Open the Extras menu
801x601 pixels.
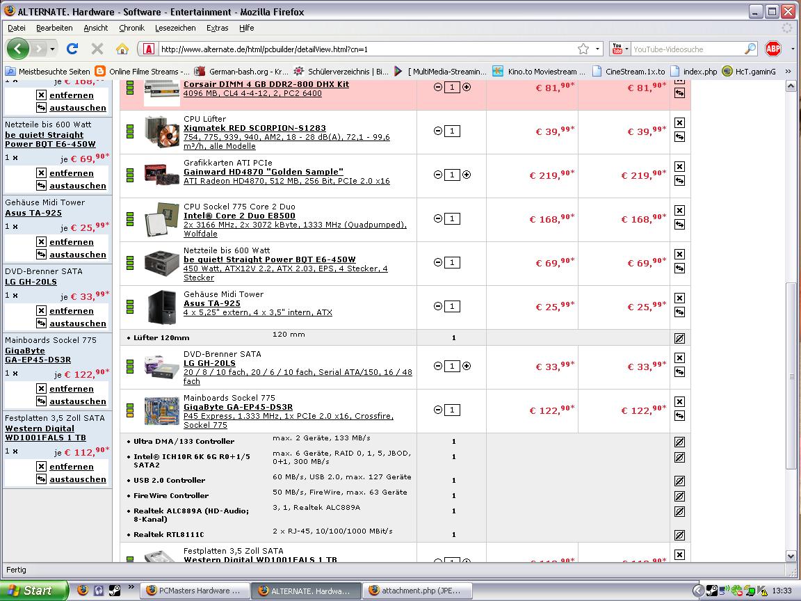[x=217, y=28]
